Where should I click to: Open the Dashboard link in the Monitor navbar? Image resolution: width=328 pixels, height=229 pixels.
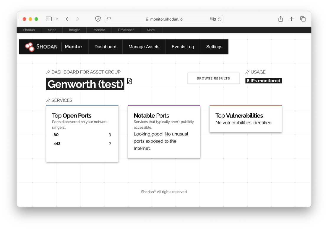[105, 47]
